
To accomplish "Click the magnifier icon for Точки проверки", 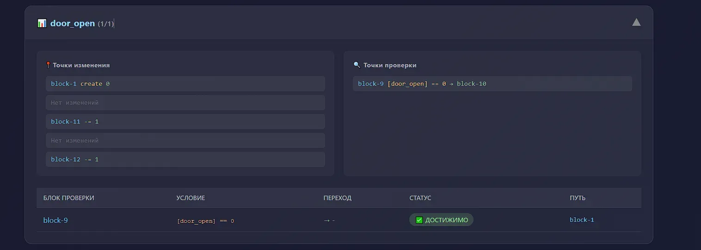I will click(357, 65).
